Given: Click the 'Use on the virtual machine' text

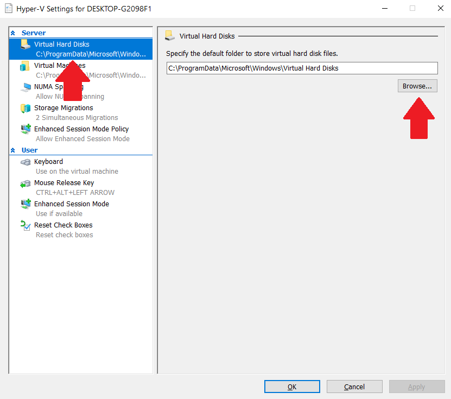Looking at the screenshot, I should tap(77, 172).
